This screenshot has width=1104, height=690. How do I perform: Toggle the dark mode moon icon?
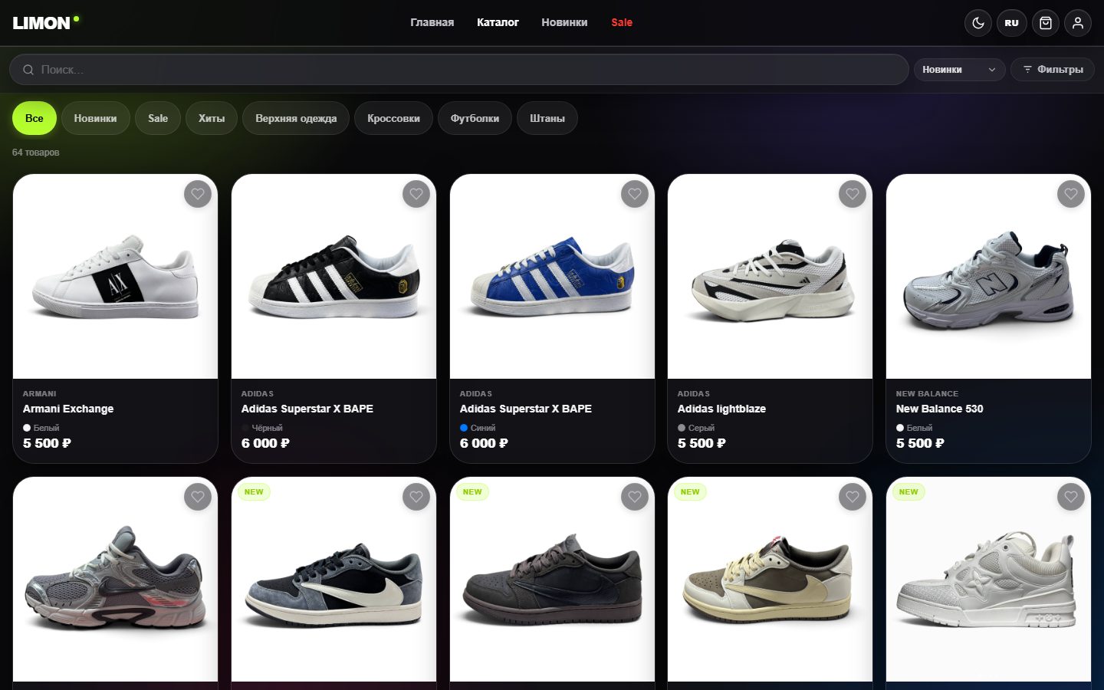pyautogui.click(x=978, y=23)
